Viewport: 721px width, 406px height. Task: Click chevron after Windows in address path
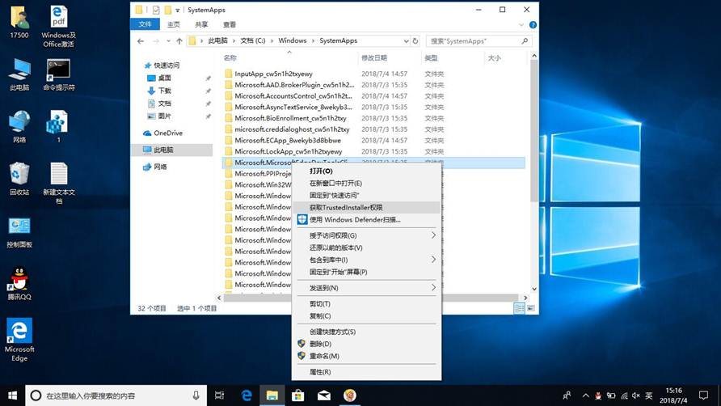click(x=313, y=41)
